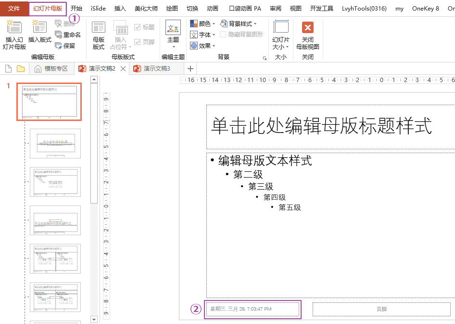The image size is (455, 324).
Task: Click Themes (主题) icon
Action: point(173,28)
